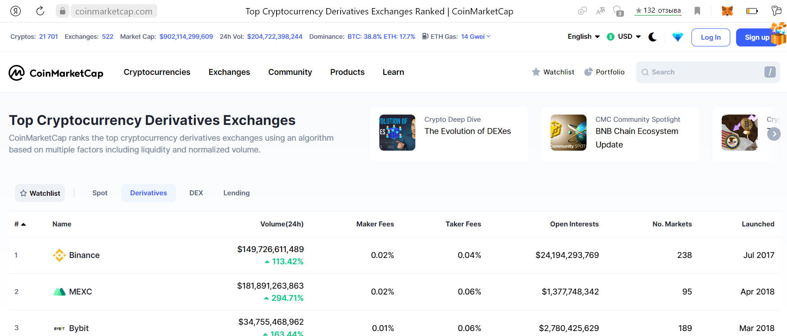Click the browser bookmark icon

697,11
